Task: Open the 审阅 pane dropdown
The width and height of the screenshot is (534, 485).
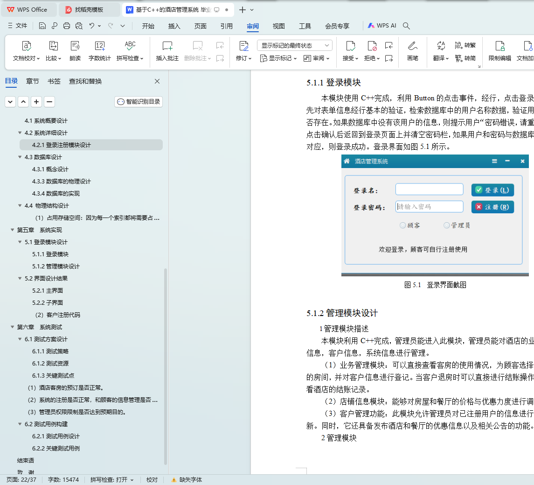Action: (316, 58)
